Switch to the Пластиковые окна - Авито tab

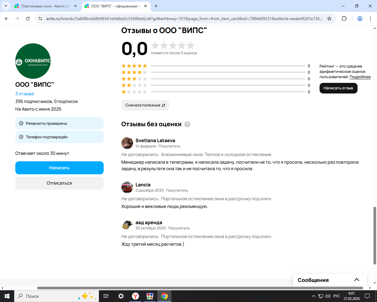[45, 6]
